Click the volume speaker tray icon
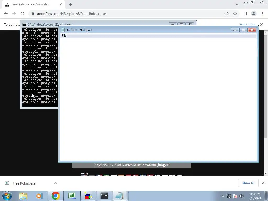The width and height of the screenshot is (268, 201). click(x=241, y=196)
